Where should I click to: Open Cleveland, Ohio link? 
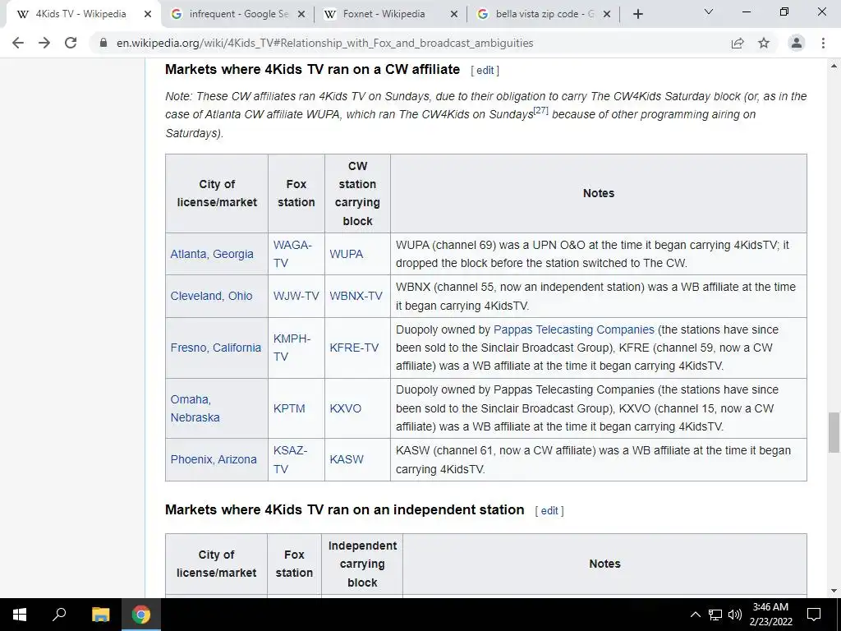[x=211, y=296]
